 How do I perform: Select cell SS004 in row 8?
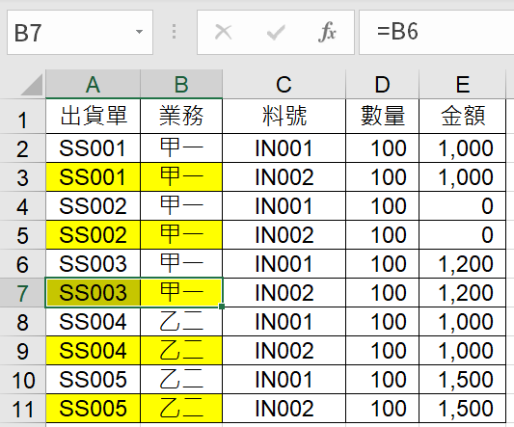click(94, 322)
